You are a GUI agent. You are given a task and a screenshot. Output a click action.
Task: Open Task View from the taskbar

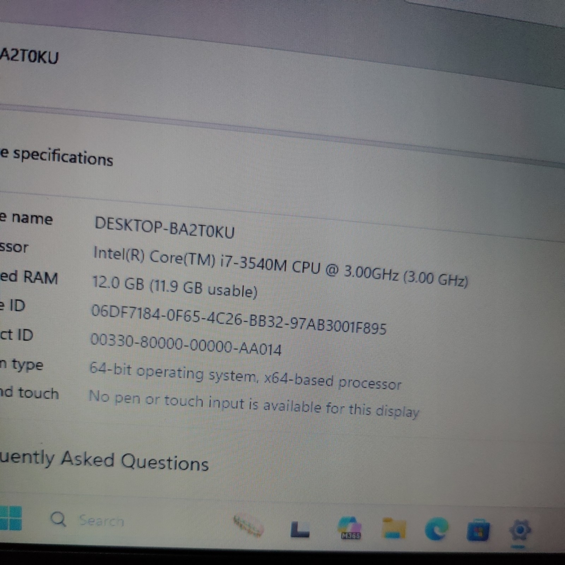(x=300, y=530)
